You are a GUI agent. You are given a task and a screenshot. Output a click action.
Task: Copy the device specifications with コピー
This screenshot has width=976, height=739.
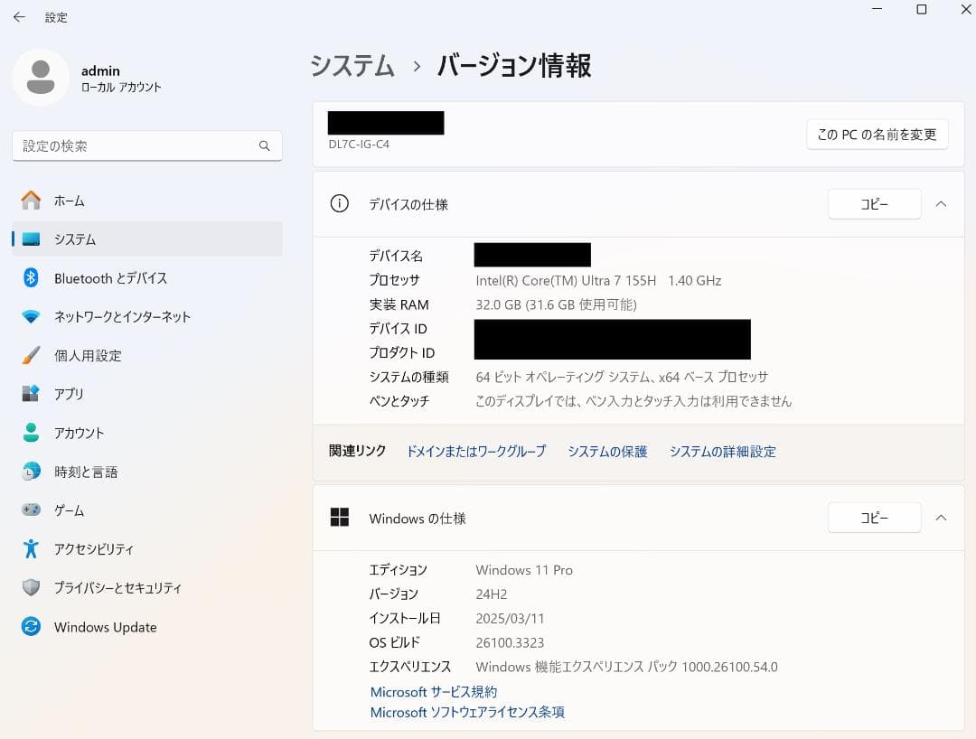point(873,204)
